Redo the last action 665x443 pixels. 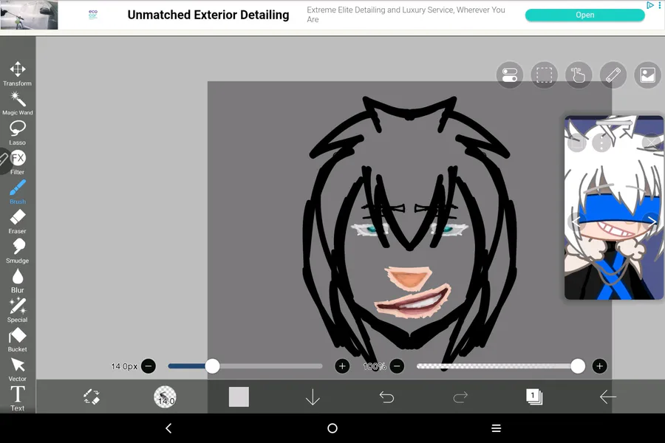460,396
